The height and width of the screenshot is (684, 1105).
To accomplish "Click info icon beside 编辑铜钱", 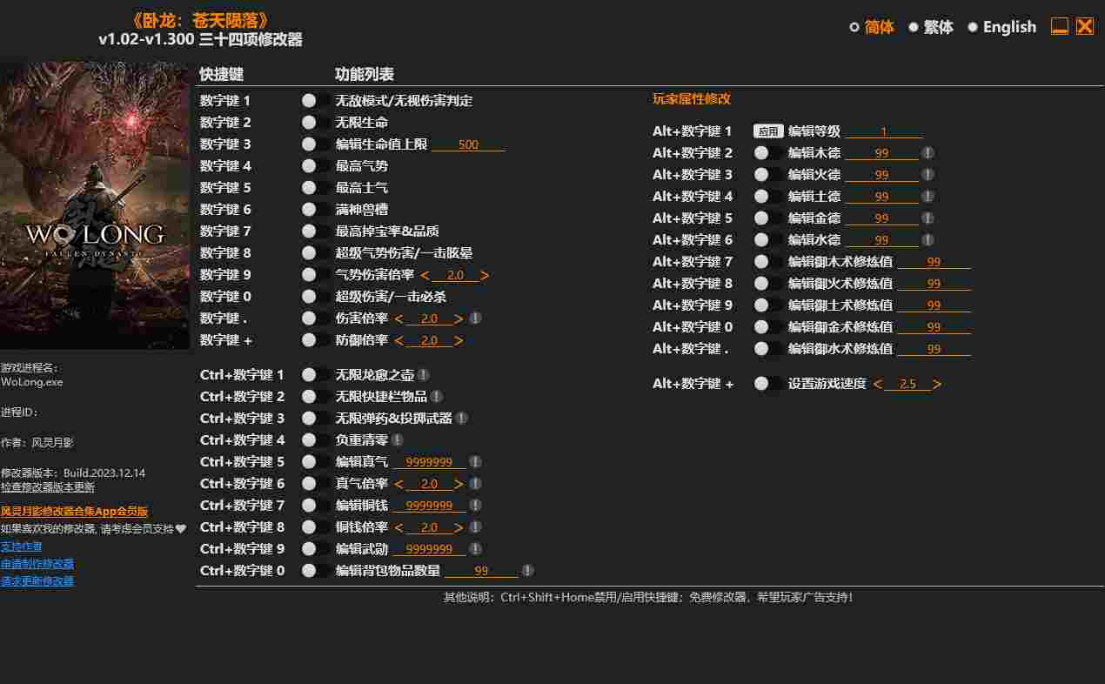I will pyautogui.click(x=475, y=506).
